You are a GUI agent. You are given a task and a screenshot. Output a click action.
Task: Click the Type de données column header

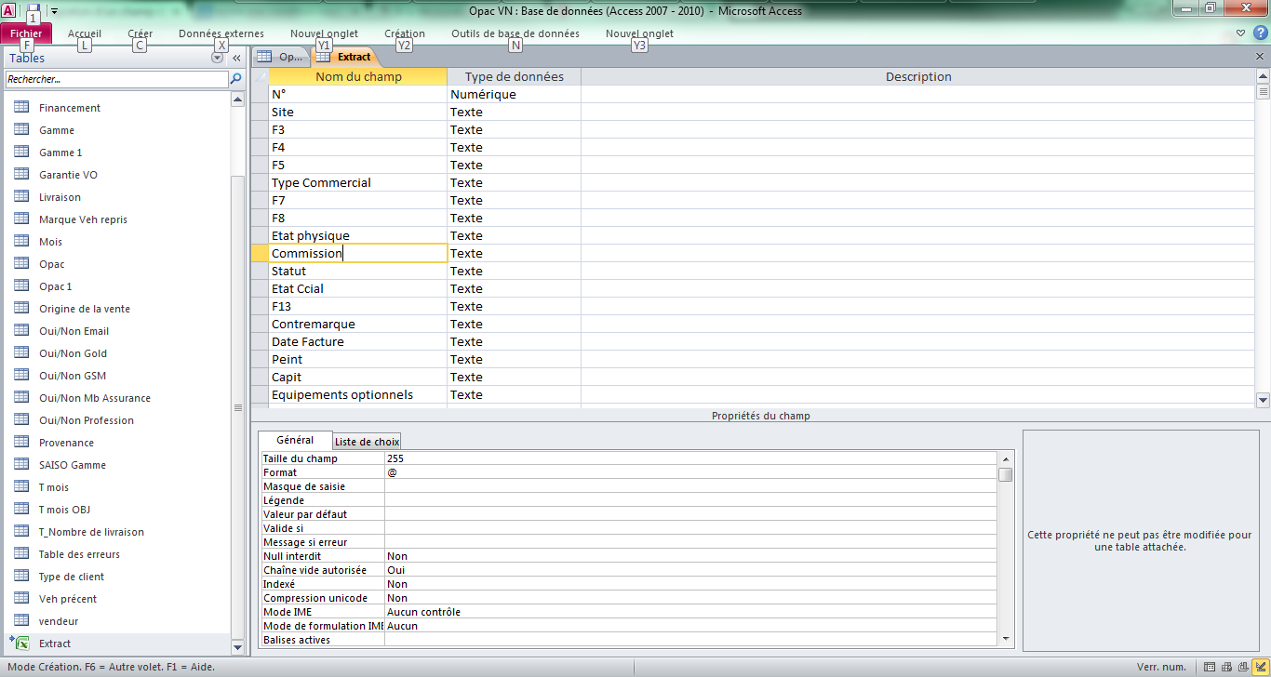point(515,76)
